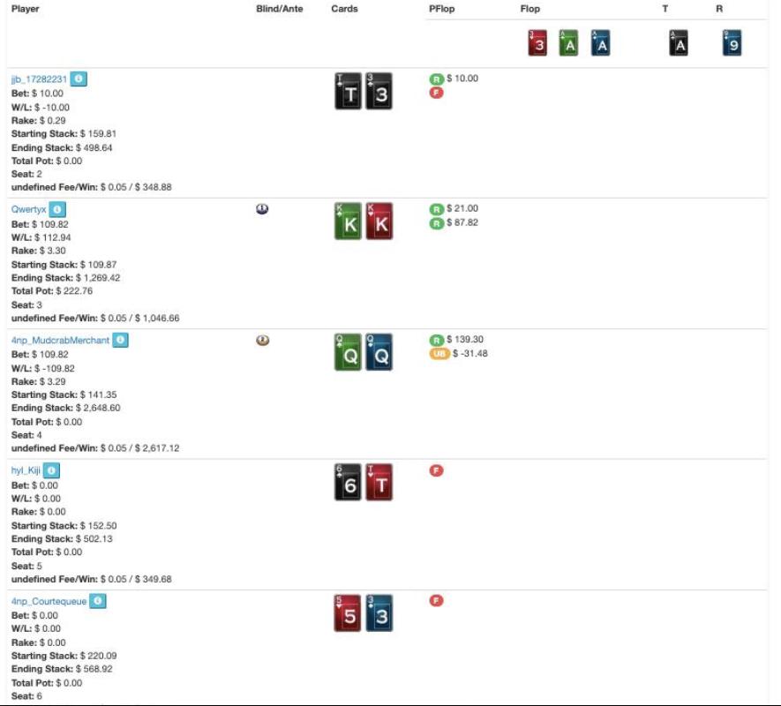The height and width of the screenshot is (706, 781).
Task: Open the jjb_17282231 player link
Action: [39, 79]
